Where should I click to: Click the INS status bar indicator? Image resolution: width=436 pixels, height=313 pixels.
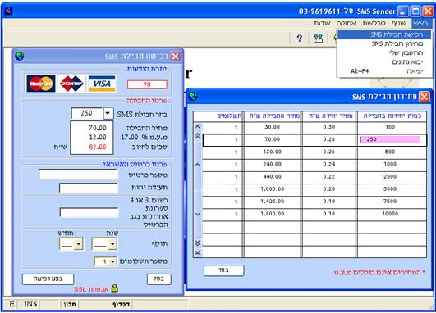(30, 304)
